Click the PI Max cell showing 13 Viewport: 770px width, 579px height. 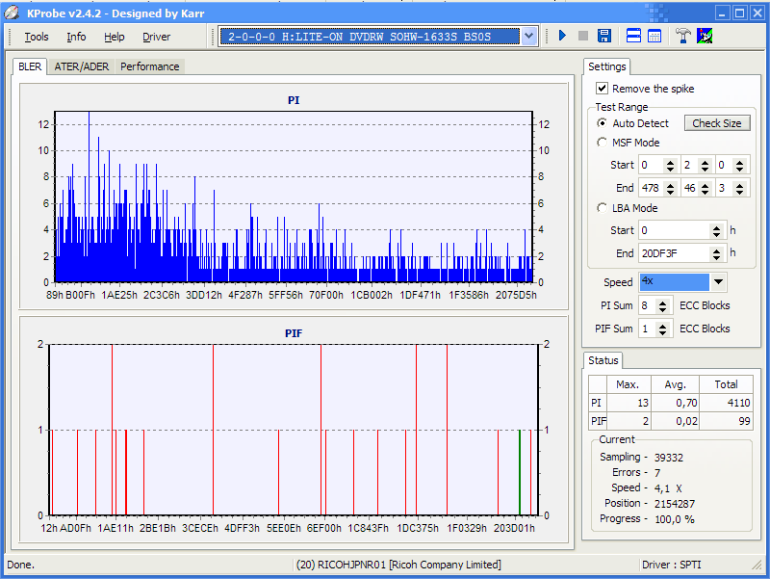(629, 403)
